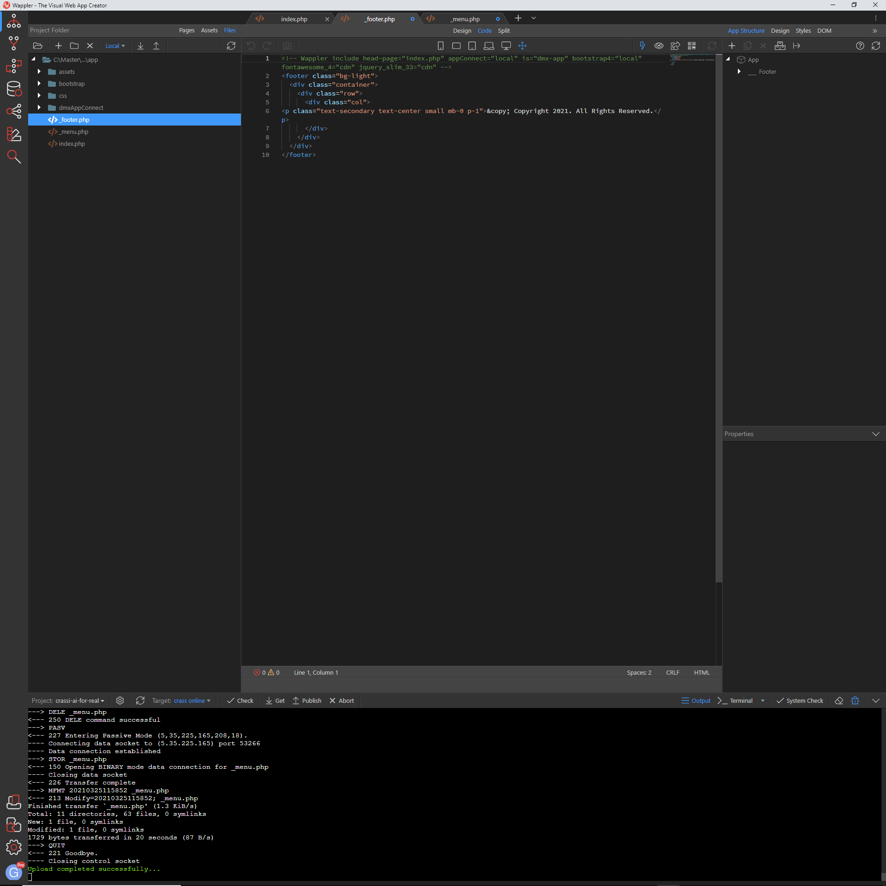Click the download (get) arrow icon in Files toolbar
This screenshot has width=886, height=886.
pos(141,46)
